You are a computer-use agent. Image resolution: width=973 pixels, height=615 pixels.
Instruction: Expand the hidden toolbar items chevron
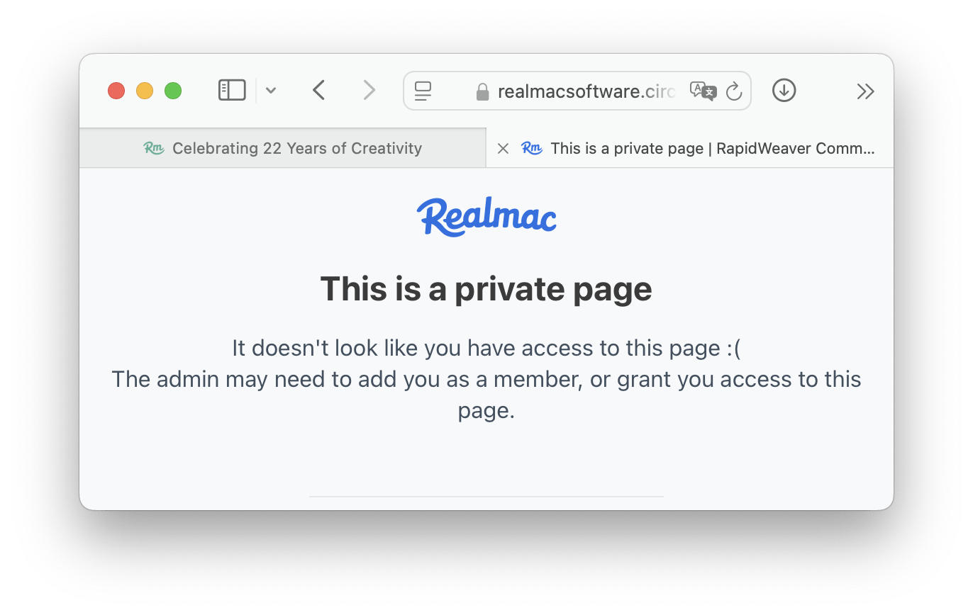865,91
